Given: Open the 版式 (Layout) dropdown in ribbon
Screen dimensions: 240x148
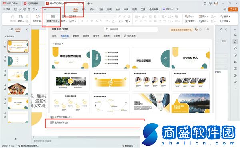Looking at the screenshot, I should (x=64, y=21).
